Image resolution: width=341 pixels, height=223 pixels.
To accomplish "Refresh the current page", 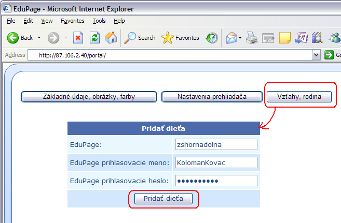I will click(x=94, y=38).
